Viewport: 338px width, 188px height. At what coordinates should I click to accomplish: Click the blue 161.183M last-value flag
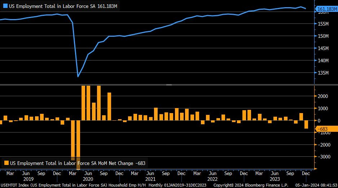pyautogui.click(x=326, y=9)
